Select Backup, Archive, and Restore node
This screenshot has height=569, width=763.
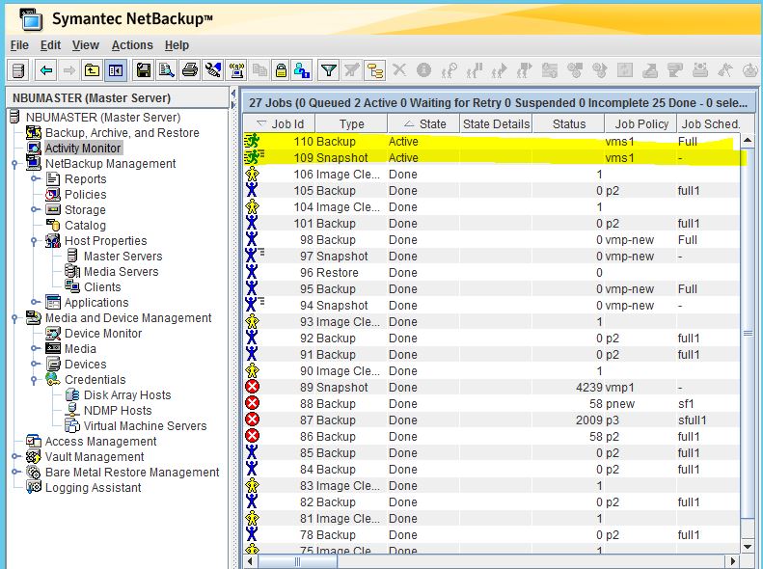[x=123, y=133]
